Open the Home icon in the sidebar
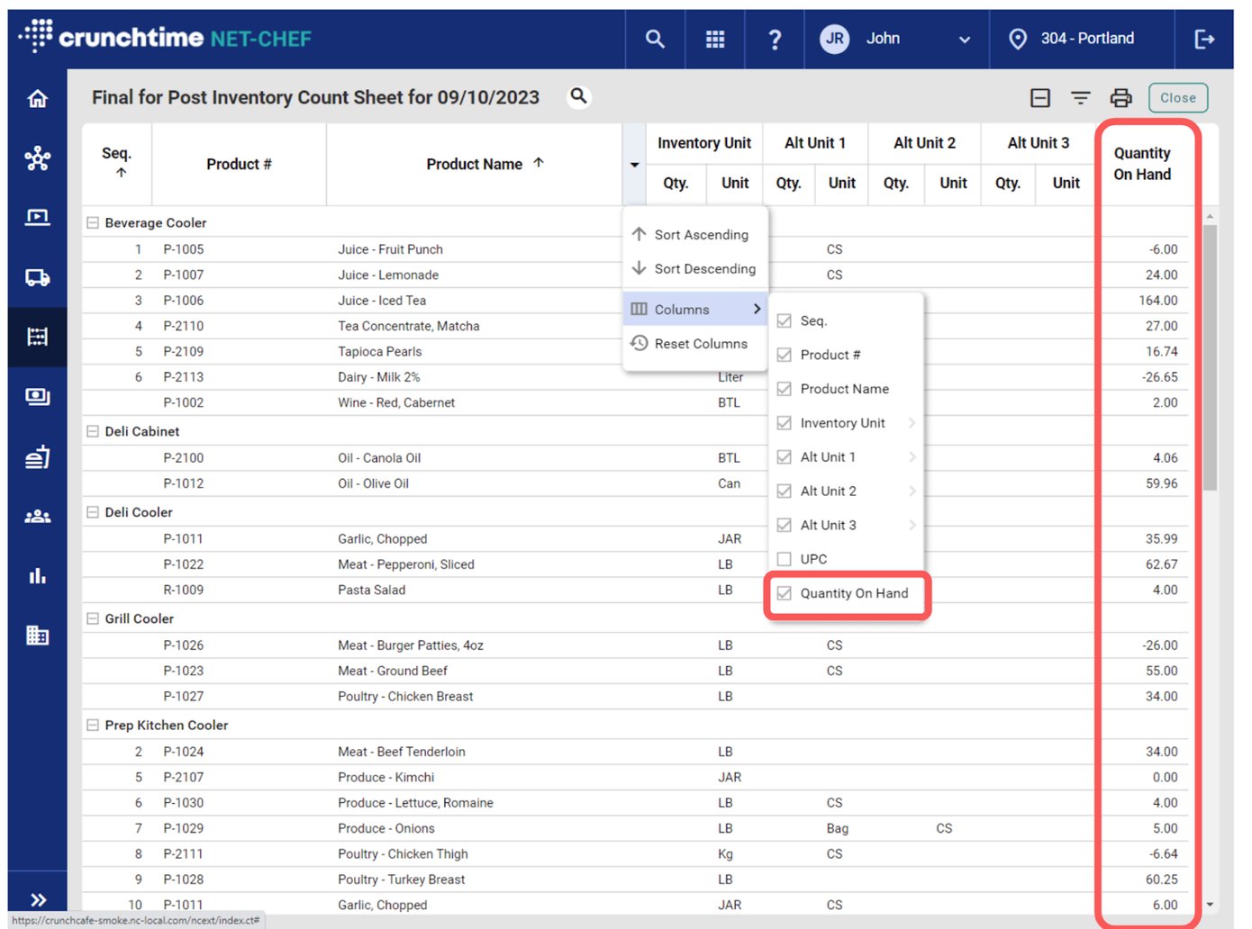This screenshot has height=929, width=1252. point(37,98)
